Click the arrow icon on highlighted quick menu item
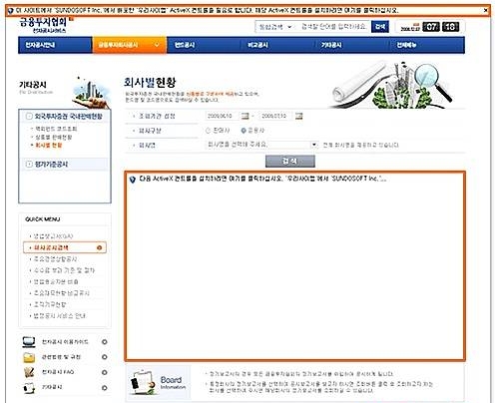This screenshot has width=495, height=403. click(x=99, y=247)
